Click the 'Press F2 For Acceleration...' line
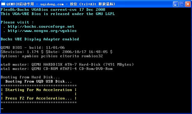Screen dimensions: 192x114 (x=39, y=98)
